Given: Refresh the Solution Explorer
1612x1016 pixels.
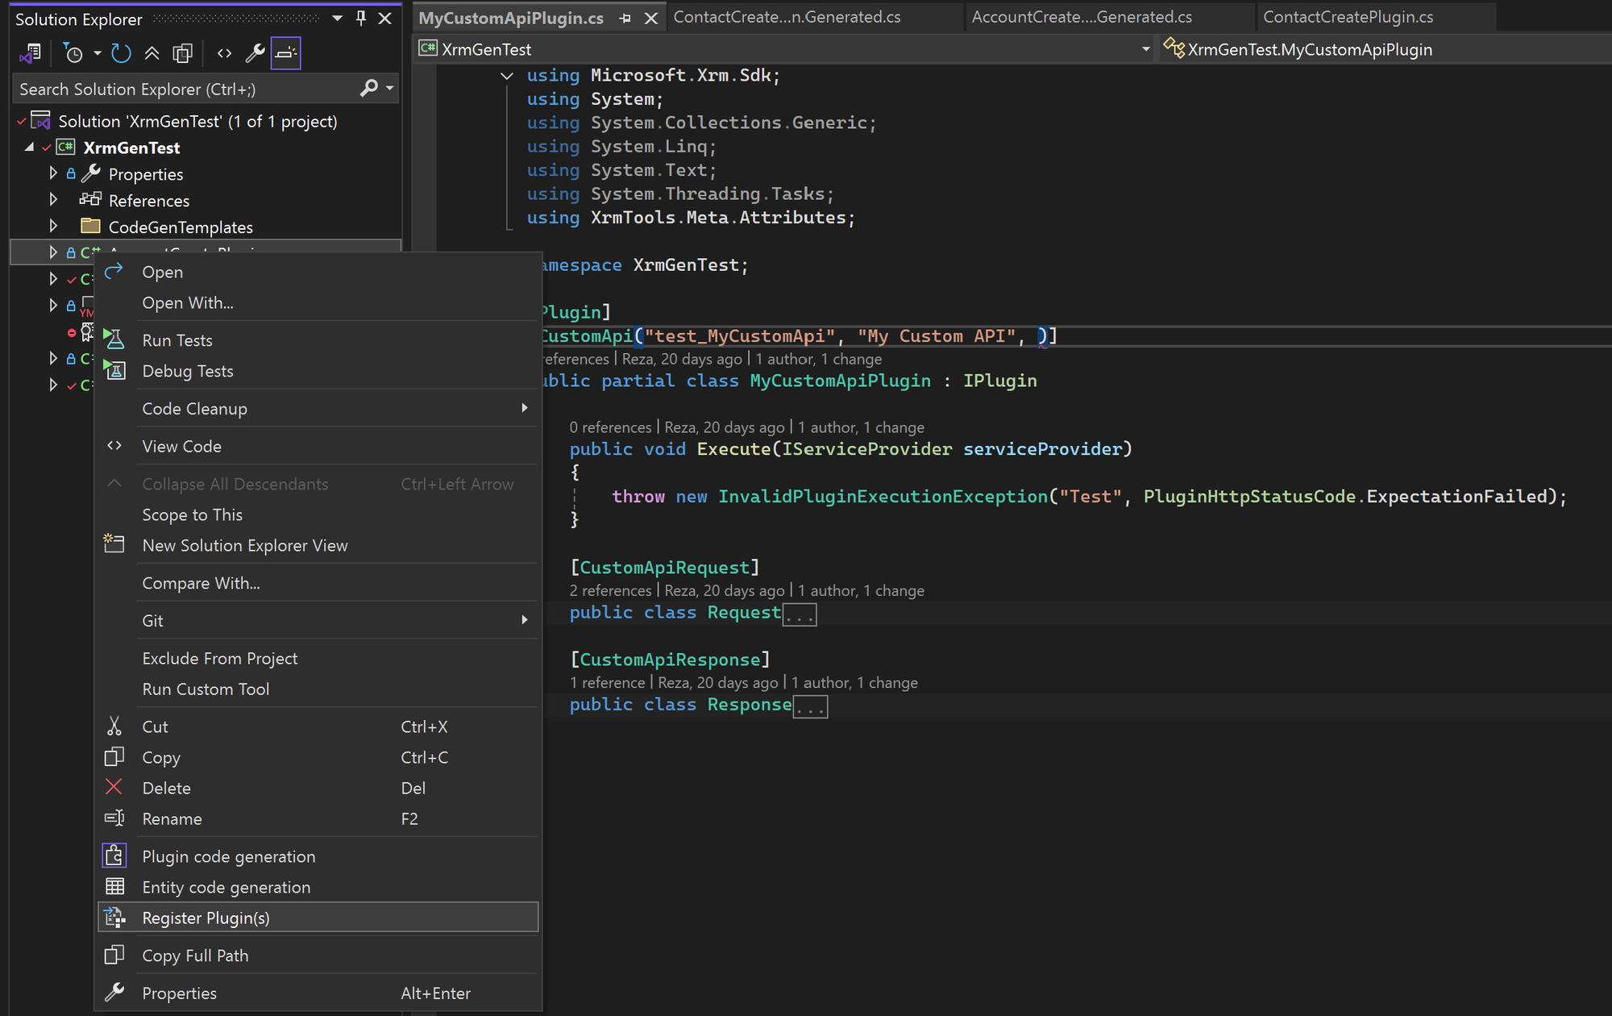Looking at the screenshot, I should [121, 52].
